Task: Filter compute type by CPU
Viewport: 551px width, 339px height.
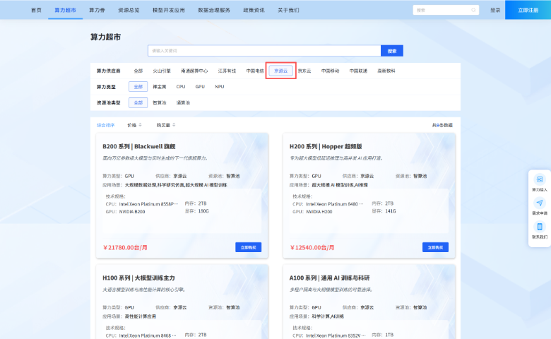Action: (x=181, y=87)
